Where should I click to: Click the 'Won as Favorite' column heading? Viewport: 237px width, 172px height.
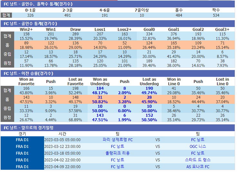(26, 82)
